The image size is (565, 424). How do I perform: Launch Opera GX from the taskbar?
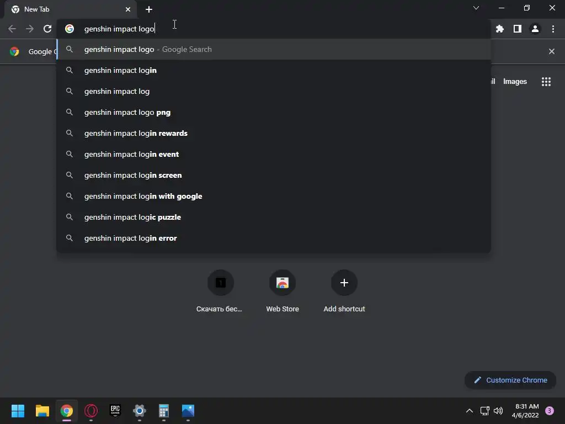point(91,411)
